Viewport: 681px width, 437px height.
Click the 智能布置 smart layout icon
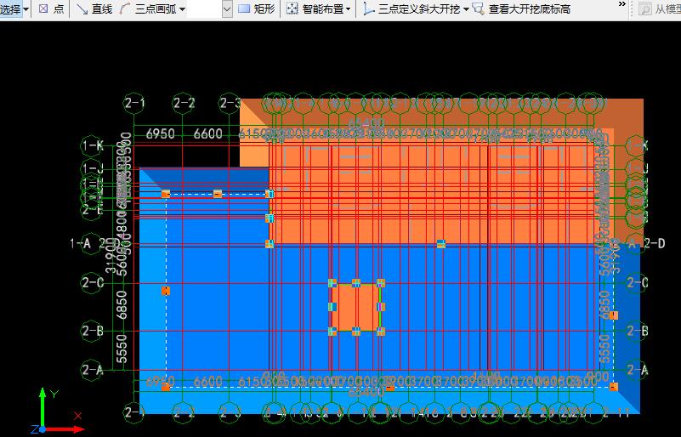tap(292, 9)
